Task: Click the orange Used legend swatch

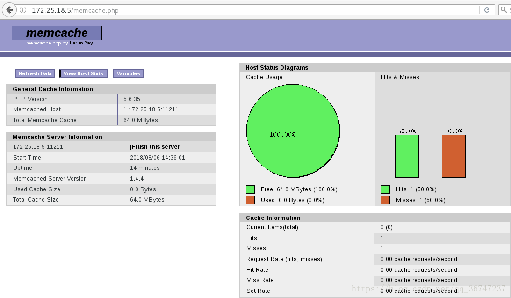Action: [x=251, y=200]
